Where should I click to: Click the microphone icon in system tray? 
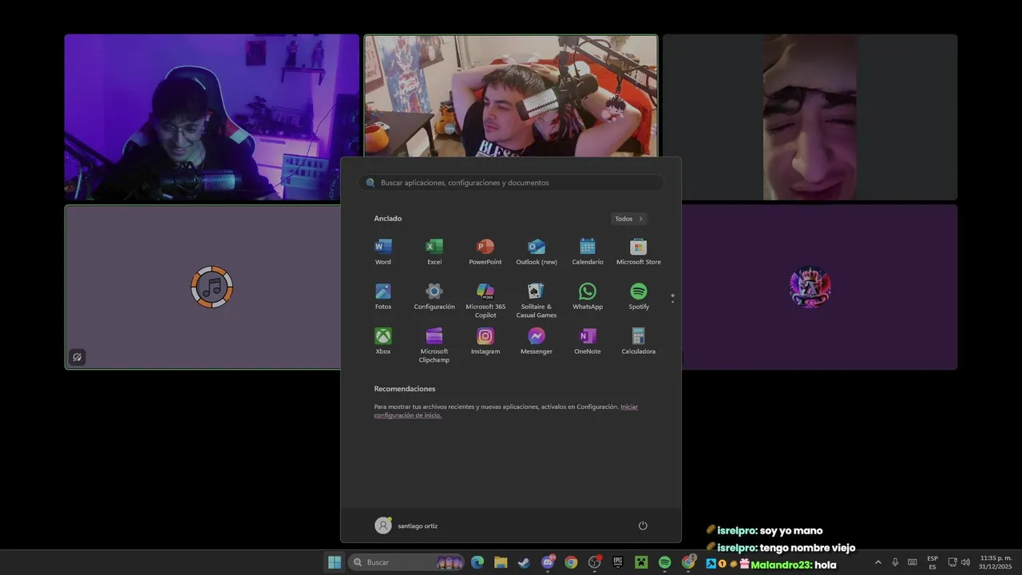(x=895, y=562)
